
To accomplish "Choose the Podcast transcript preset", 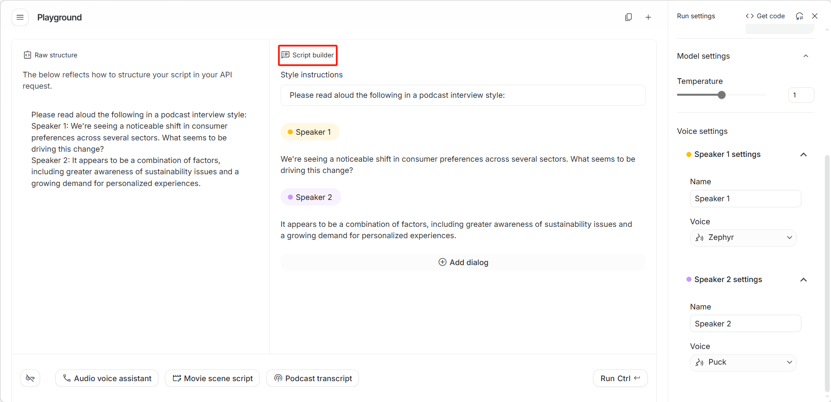I will coord(313,379).
